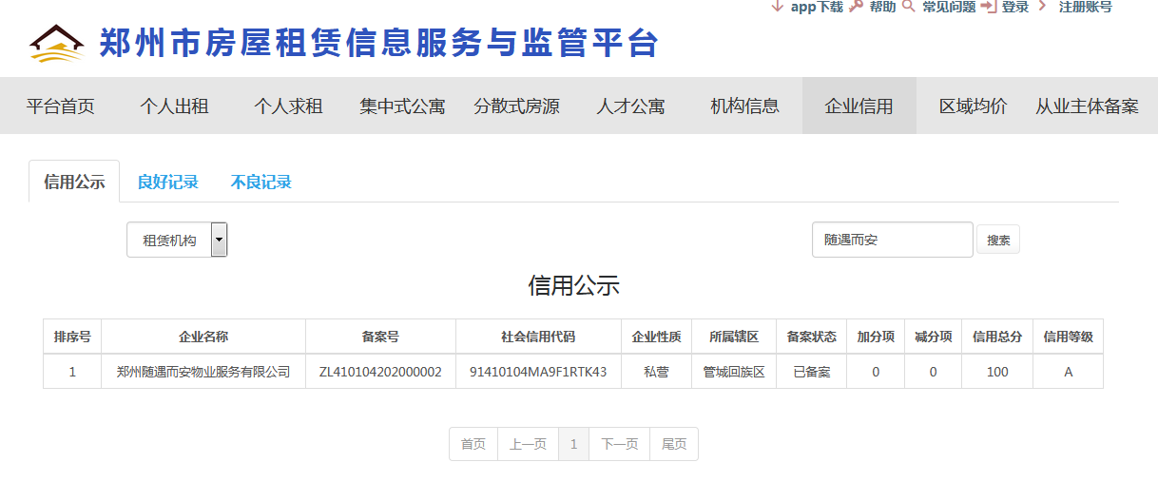Click credit code 91410104MA9F1RTK43
Screen dimensions: 1158x482
pos(538,372)
